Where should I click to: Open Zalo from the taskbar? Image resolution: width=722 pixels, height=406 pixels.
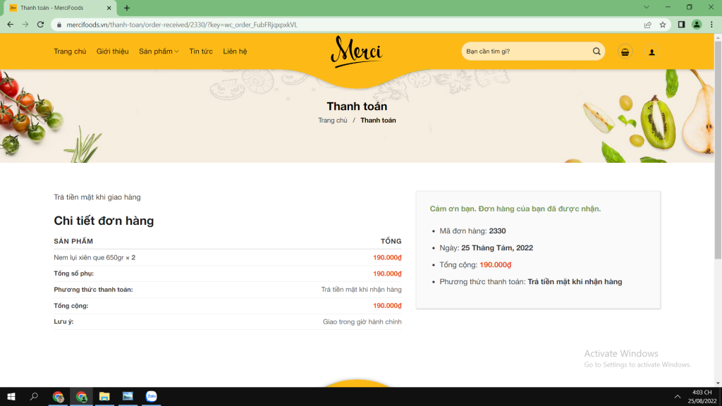tap(151, 397)
